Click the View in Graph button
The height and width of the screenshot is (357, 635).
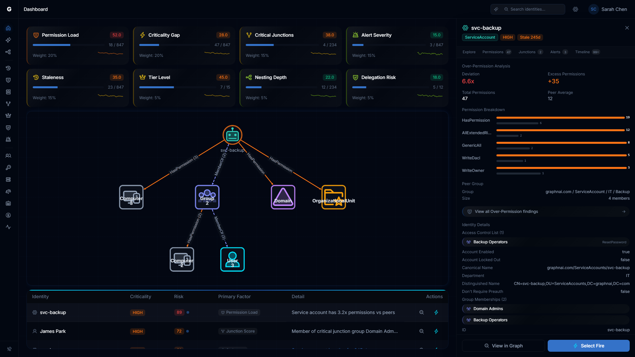[503, 346]
